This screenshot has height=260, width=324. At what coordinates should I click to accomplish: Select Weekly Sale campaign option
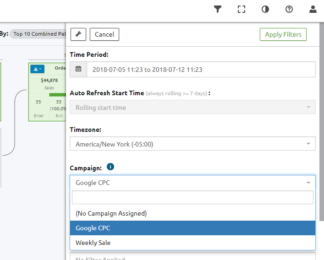(192, 243)
